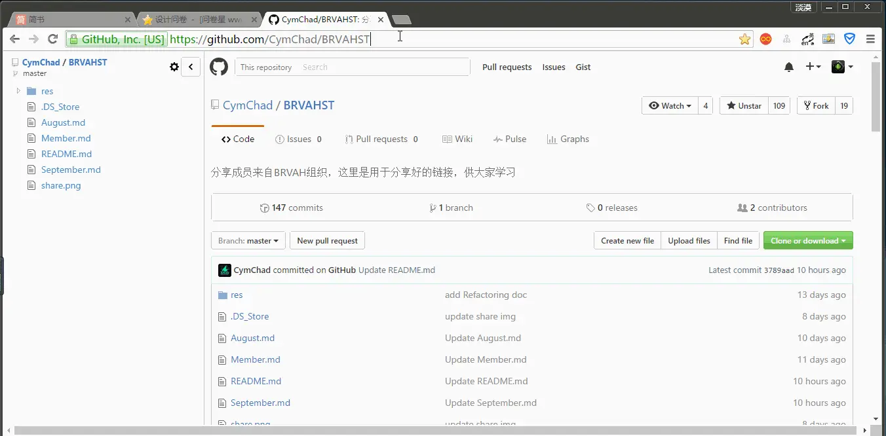Click Gist in top navigation

[583, 67]
